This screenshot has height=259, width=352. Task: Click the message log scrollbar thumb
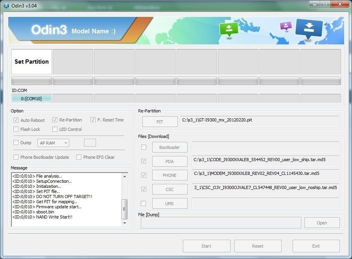pos(125,209)
